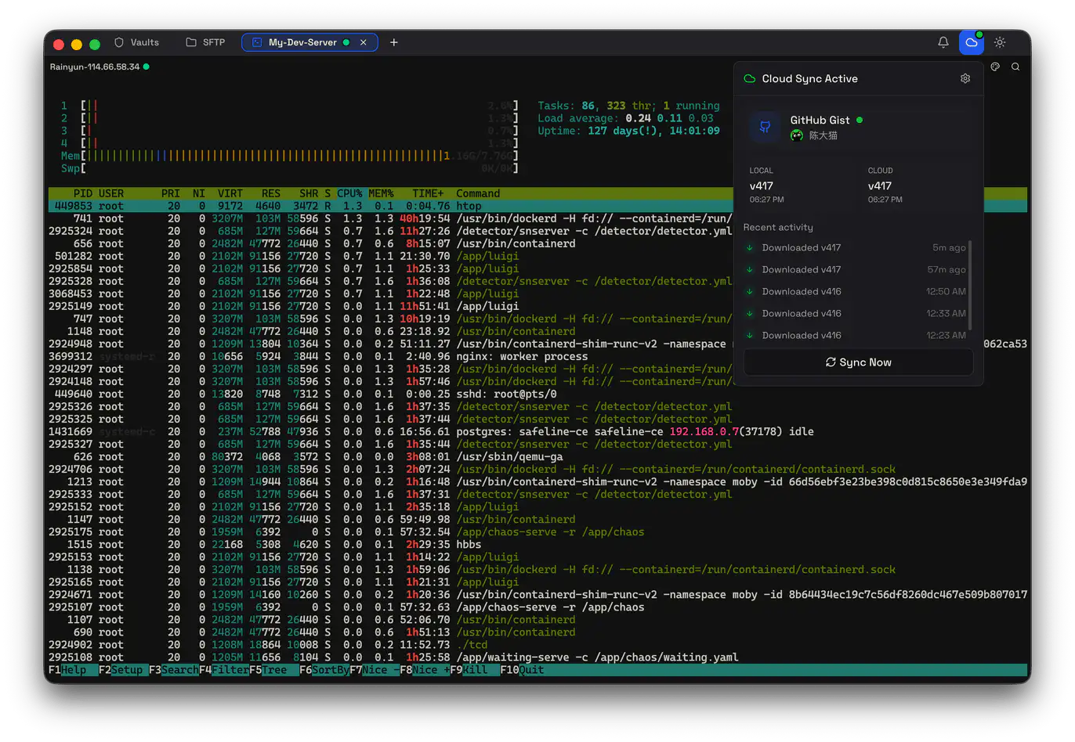Click the CPU% column header
The height and width of the screenshot is (742, 1075).
[x=349, y=193]
